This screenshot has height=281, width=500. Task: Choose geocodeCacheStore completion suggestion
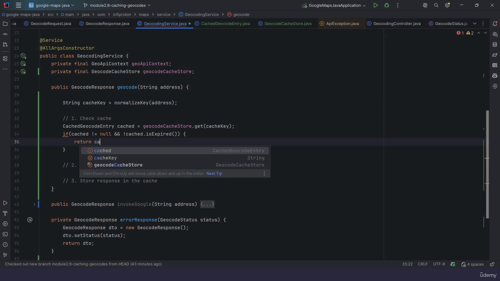click(x=175, y=165)
